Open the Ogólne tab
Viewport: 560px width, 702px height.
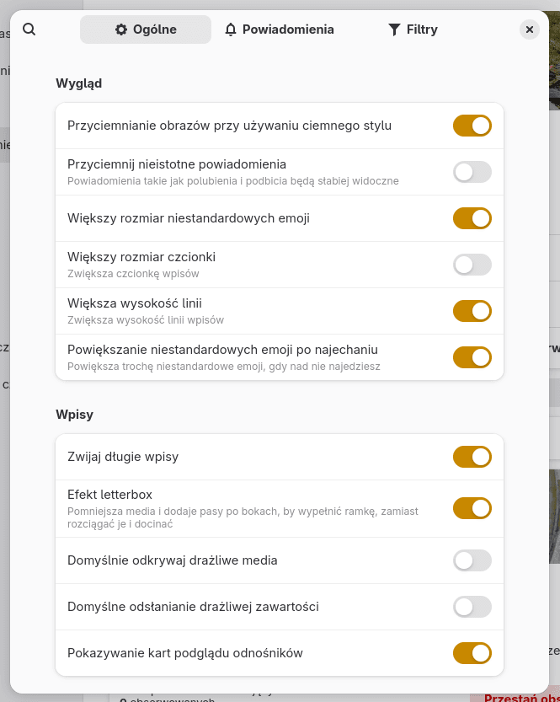point(146,29)
